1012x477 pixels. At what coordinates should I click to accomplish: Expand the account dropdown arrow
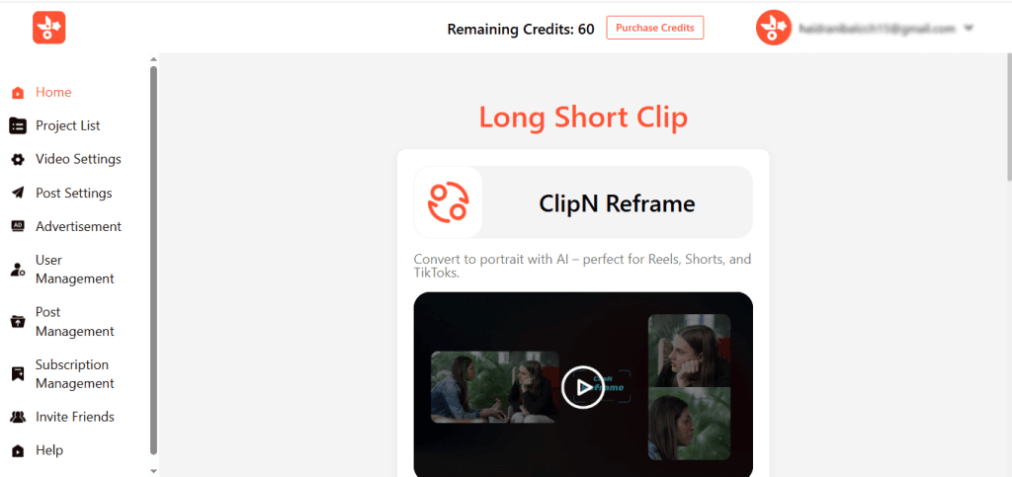(969, 29)
